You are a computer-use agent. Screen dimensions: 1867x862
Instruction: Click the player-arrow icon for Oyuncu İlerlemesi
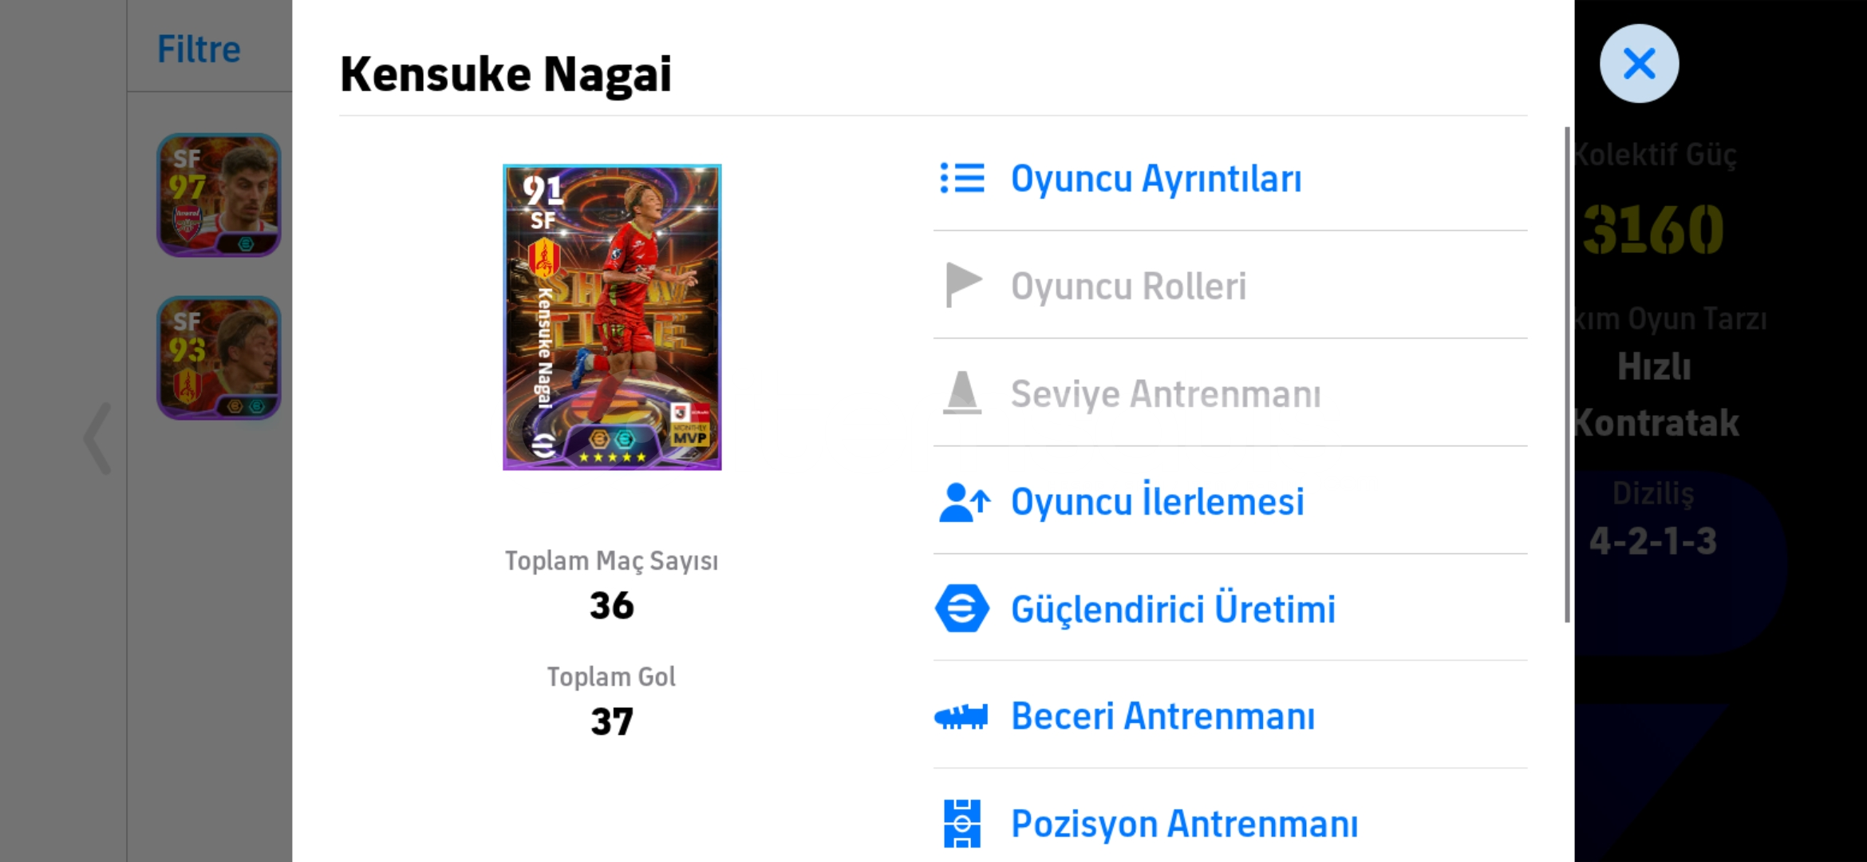[964, 502]
